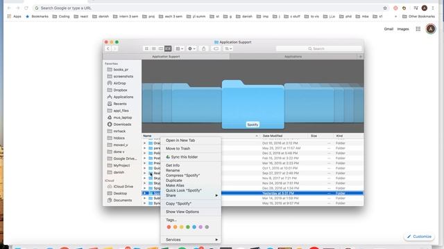This screenshot has height=249, width=444.
Task: Select Finder cover flow view
Action: [x=168, y=48]
